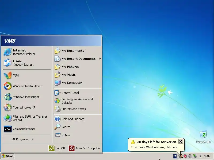Open the My Music folder icon
214x160 pixels.
pyautogui.click(x=57, y=75)
